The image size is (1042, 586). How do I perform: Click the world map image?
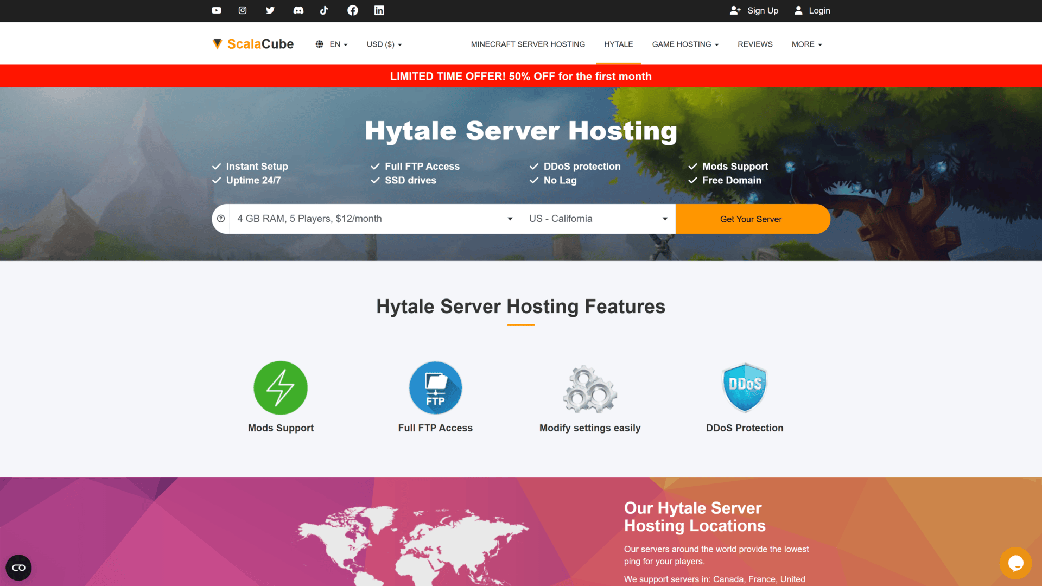click(x=412, y=545)
